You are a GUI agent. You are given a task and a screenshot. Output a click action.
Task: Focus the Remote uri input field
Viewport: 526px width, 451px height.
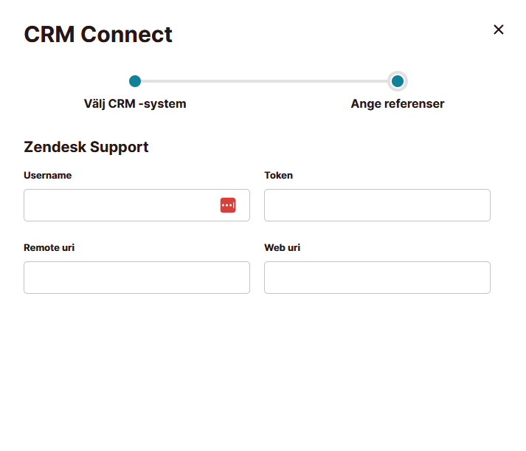pos(137,278)
